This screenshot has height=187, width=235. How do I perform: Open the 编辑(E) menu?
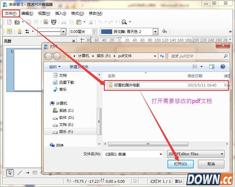[27, 13]
